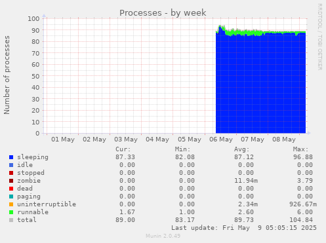Click the 'Max:' column header
The width and height of the screenshot is (326, 243).
tap(301, 149)
